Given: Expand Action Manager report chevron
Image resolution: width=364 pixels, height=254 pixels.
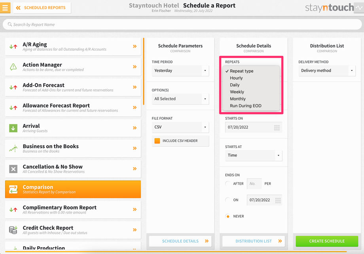Looking at the screenshot, I should coord(135,67).
